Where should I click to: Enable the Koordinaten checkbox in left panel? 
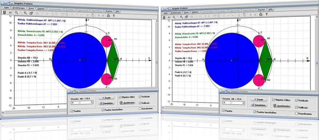click(140, 109)
